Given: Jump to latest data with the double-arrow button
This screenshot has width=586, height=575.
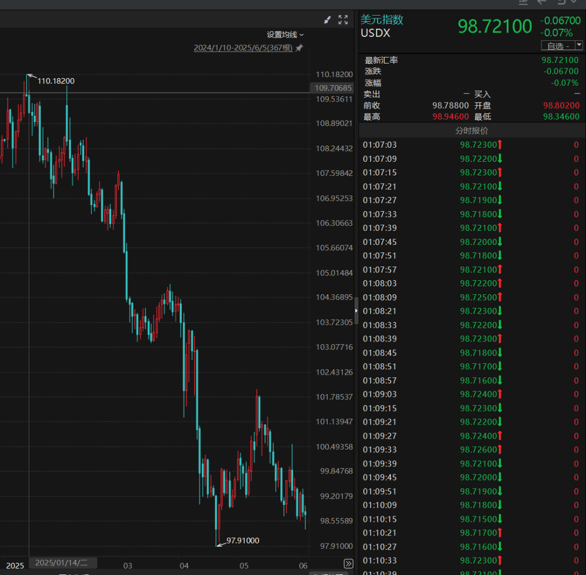Looking at the screenshot, I should pos(348,564).
